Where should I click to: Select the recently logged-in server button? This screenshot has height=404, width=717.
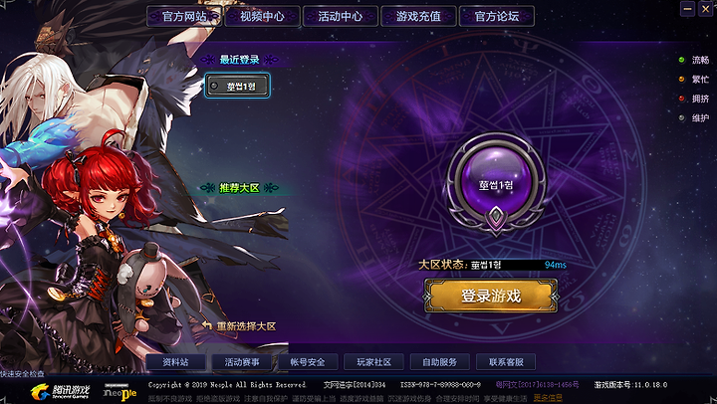coord(237,86)
